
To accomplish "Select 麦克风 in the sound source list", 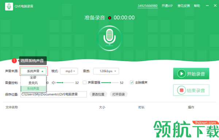I will click(33, 83).
